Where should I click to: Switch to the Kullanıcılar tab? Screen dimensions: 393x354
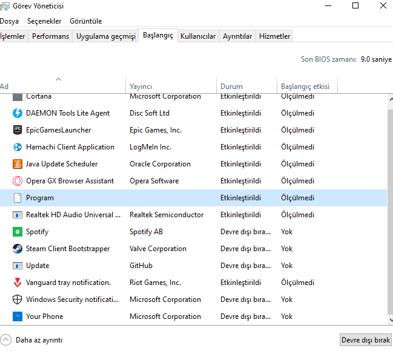[x=198, y=36]
